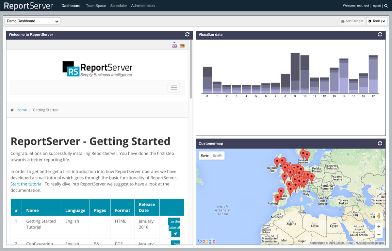
Task: Click the chart bar at category 14
Action: 344,76
